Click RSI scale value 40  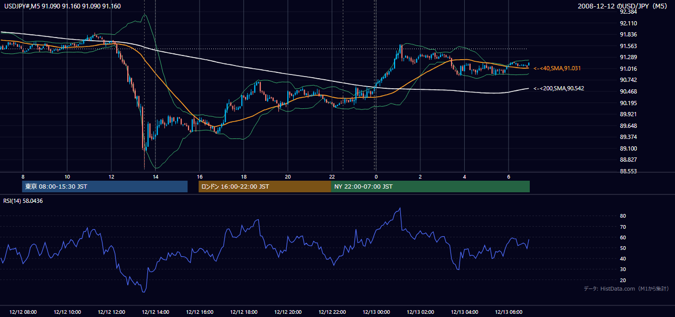[x=623, y=258]
